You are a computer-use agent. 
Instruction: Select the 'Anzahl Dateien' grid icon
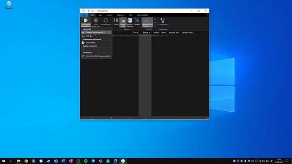tap(130, 20)
